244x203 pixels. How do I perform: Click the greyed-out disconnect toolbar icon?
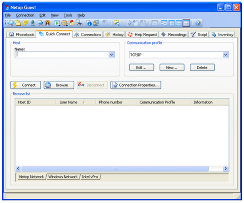coord(105,23)
